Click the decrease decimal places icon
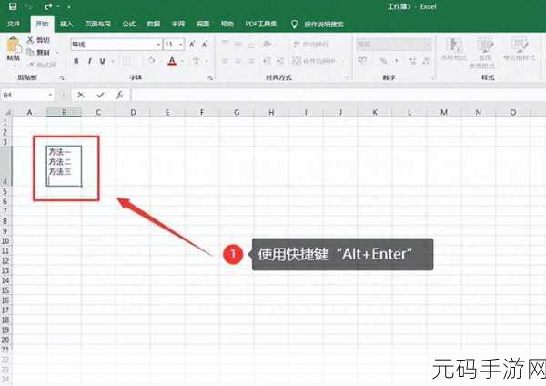Viewport: 546px width, 386px height. 426,61
